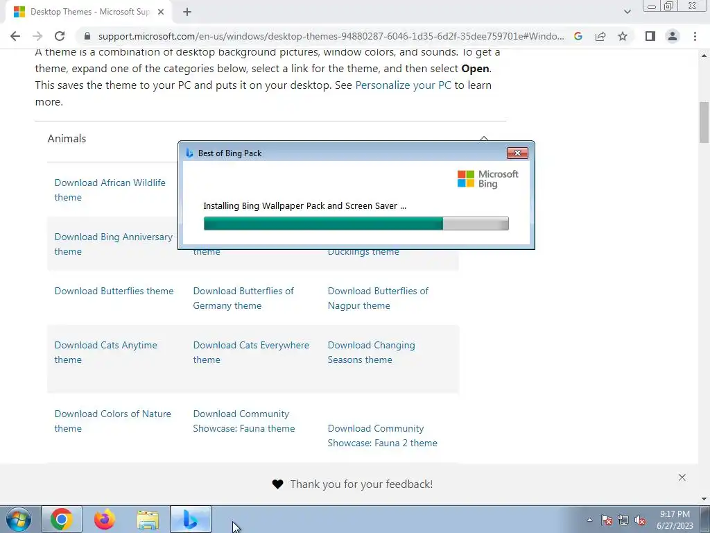Download Changing Seasons theme
710x533 pixels.
tap(371, 352)
